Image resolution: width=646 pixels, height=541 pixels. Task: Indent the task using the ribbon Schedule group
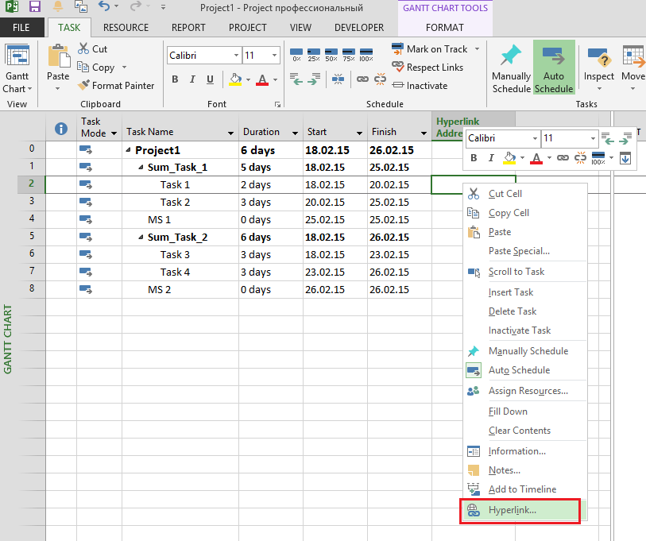(x=314, y=79)
